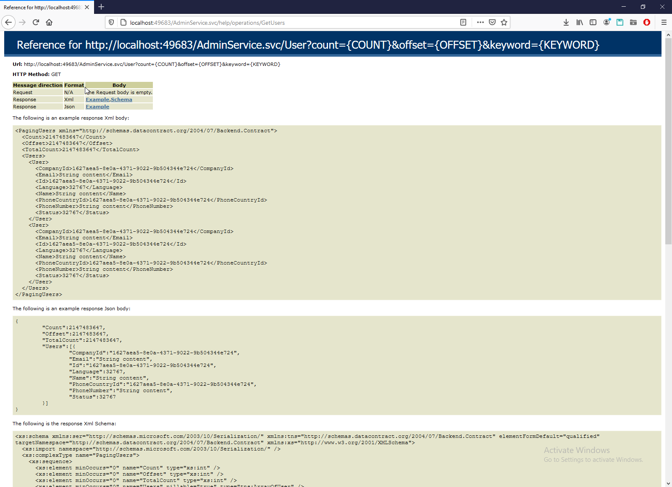Click the 'Url:' label in page body

(17, 64)
